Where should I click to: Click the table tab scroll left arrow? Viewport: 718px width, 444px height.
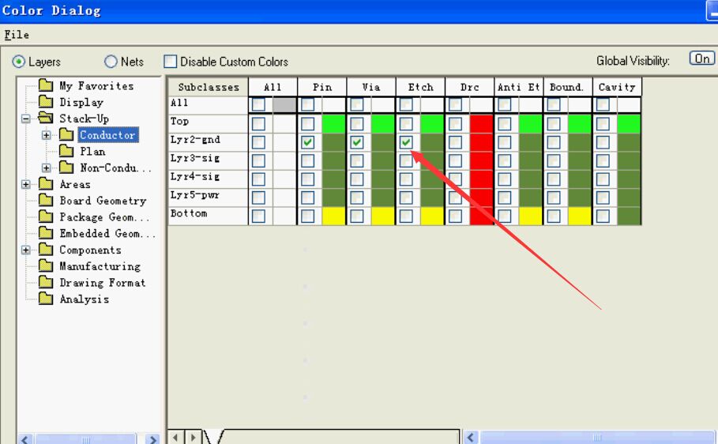(x=176, y=438)
